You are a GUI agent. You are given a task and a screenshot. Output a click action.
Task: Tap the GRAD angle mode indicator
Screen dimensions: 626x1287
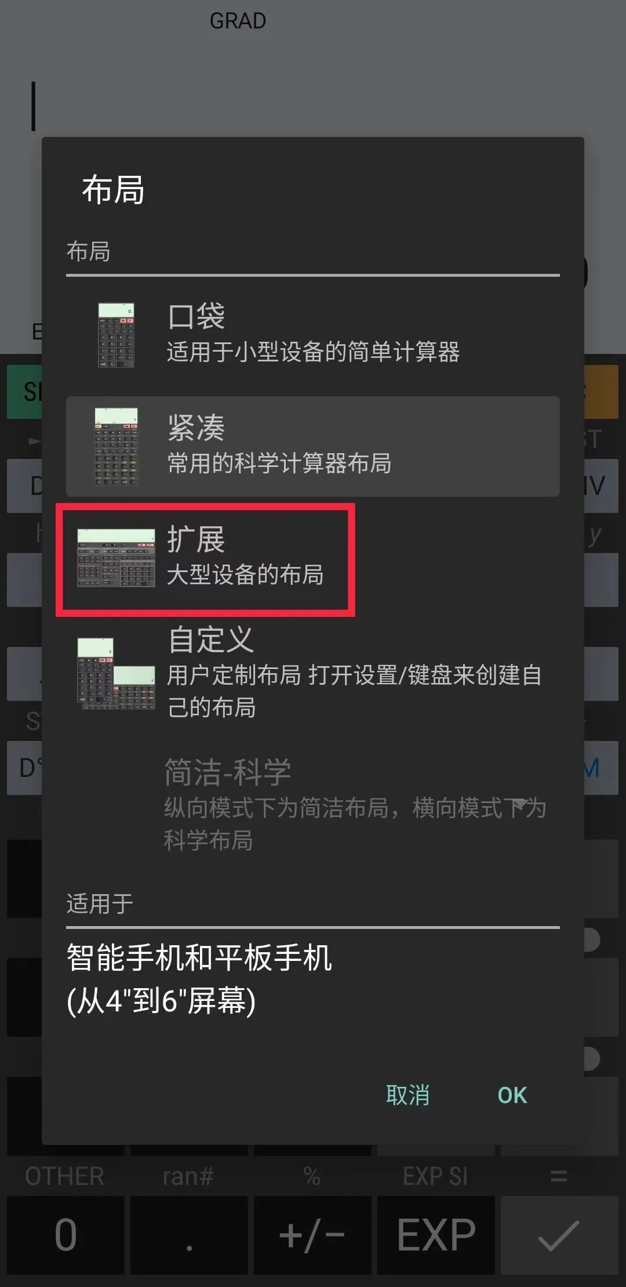click(x=238, y=21)
